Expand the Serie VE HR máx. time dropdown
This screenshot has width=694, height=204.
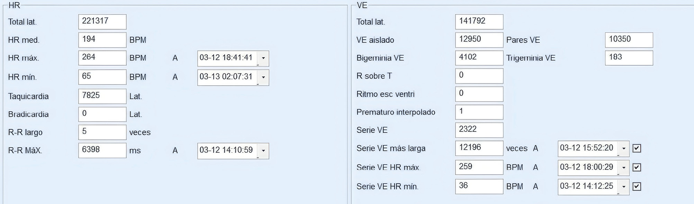[x=624, y=167]
